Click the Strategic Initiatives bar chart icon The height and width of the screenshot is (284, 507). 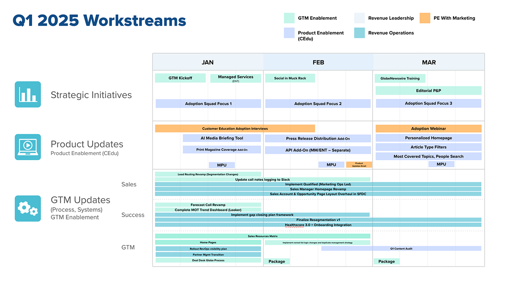point(28,95)
